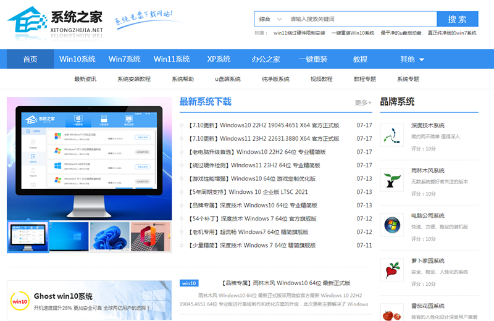Open 教程专题 sub navigation link
The width and height of the screenshot is (494, 321).
click(365, 79)
